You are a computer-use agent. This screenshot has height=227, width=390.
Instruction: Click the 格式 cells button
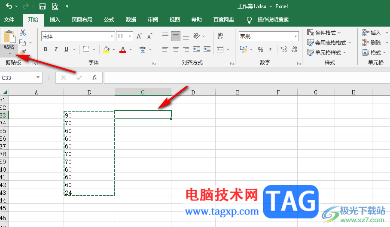tap(374, 53)
